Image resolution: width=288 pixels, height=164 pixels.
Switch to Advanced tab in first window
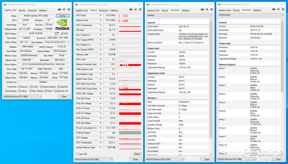pos(32,10)
